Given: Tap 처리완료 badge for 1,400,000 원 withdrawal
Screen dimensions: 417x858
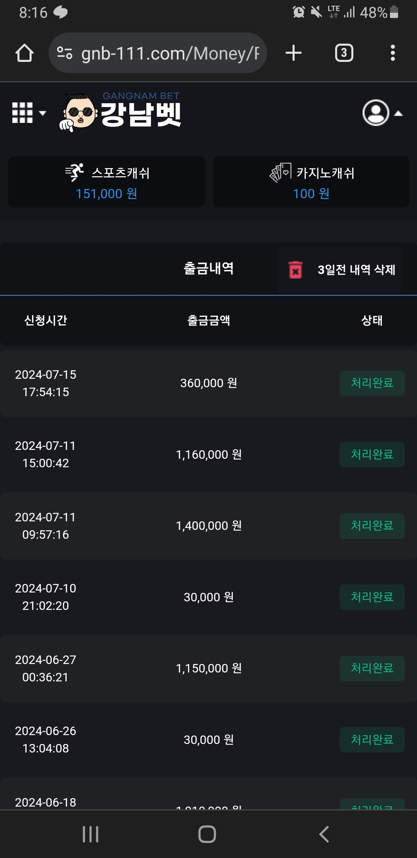Looking at the screenshot, I should pos(372,526).
